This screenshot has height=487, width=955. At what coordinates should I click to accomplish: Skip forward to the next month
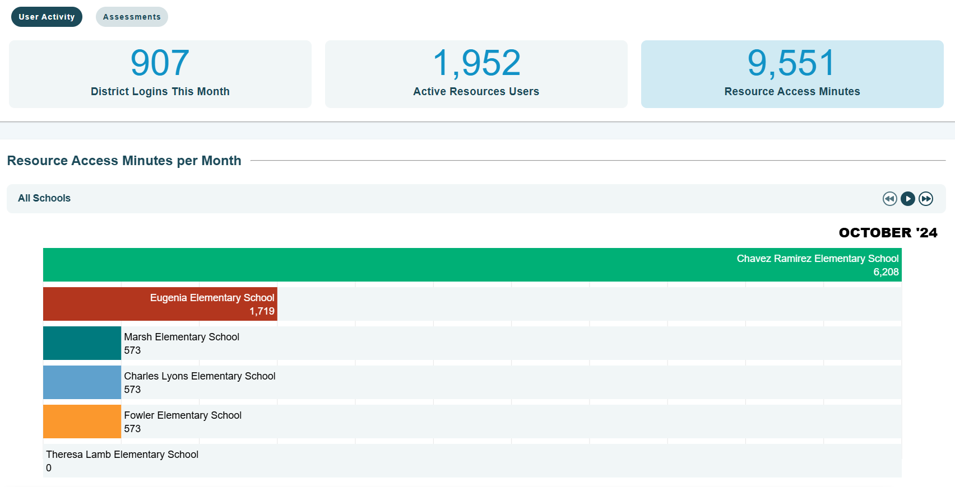click(x=926, y=199)
